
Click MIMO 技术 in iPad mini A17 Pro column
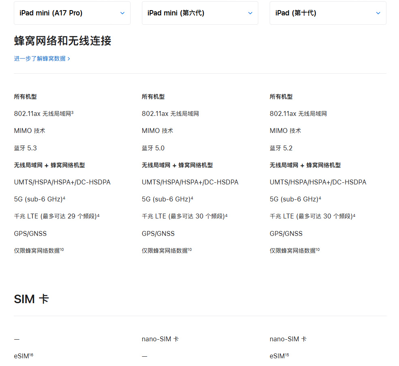tap(30, 131)
